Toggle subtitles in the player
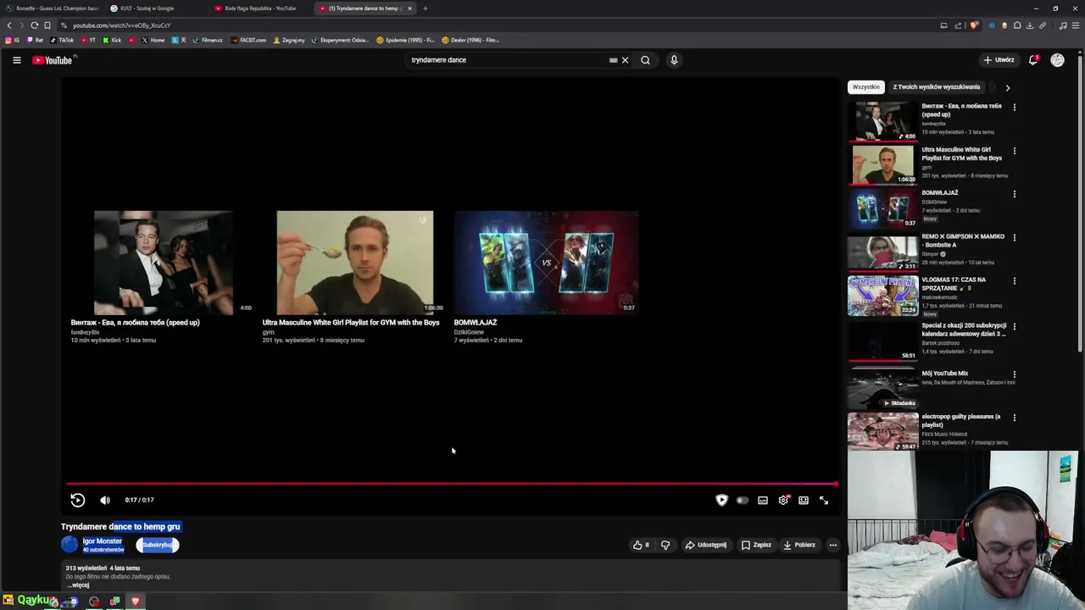The image size is (1085, 610). point(763,500)
